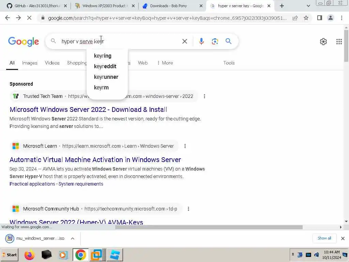Choose keyrunner suggestion

tap(107, 77)
